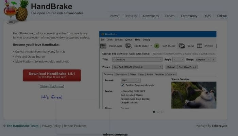Open the Presets menu
Screen dimensions: 238x136
pyautogui.click(x=119, y=40)
